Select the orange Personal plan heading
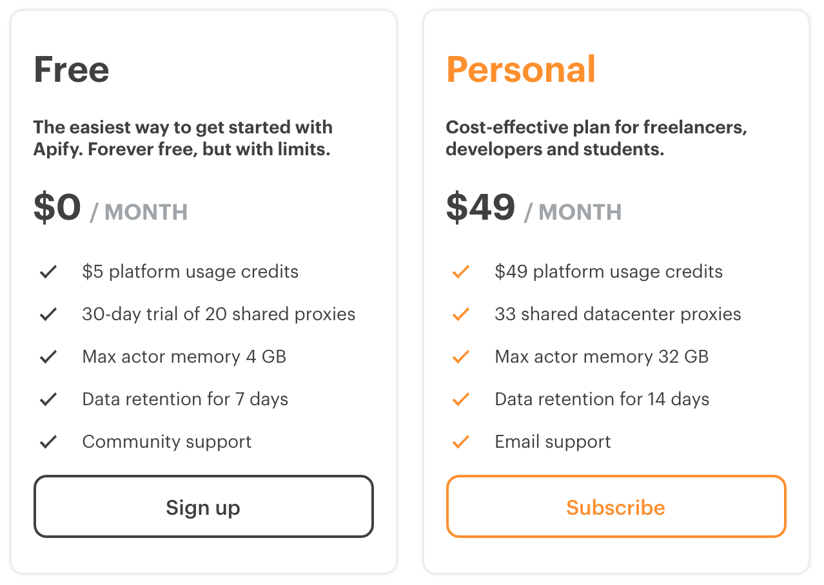The image size is (824, 585). point(521,70)
